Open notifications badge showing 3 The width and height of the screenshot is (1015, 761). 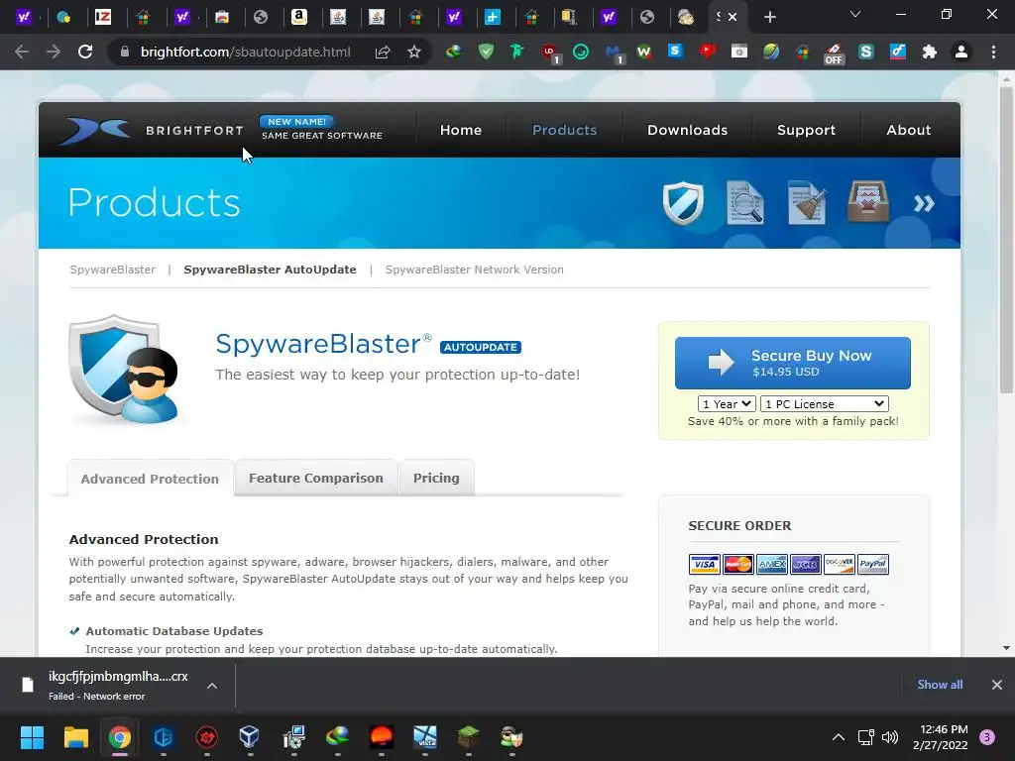click(x=987, y=737)
